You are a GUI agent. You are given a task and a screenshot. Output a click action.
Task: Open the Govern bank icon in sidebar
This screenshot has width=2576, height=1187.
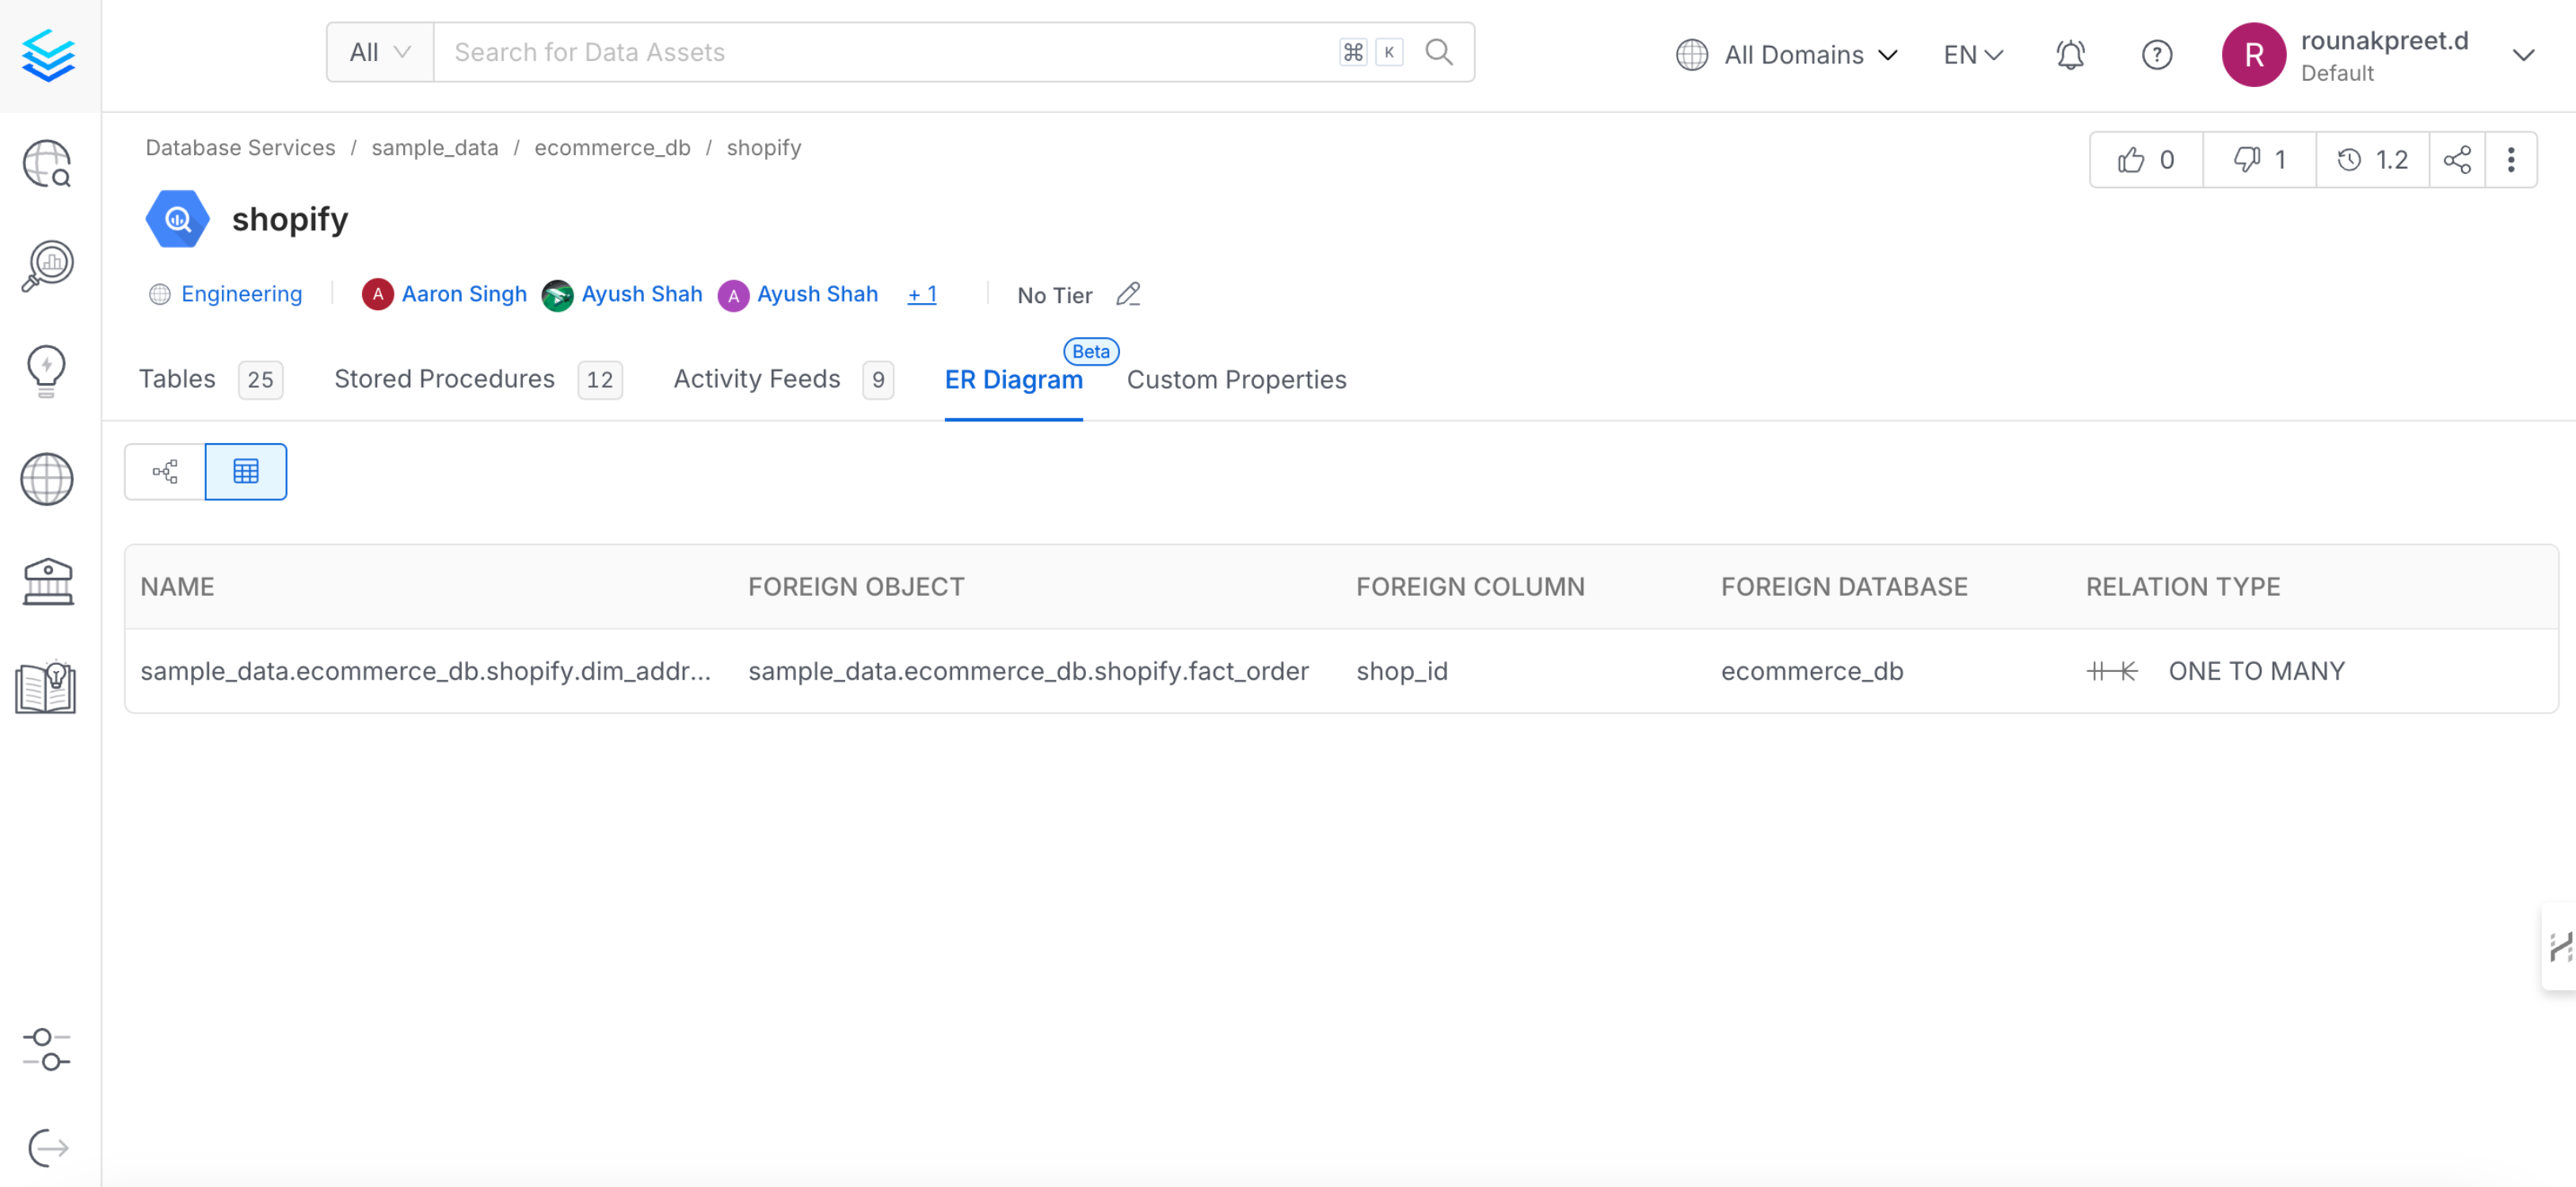click(47, 582)
